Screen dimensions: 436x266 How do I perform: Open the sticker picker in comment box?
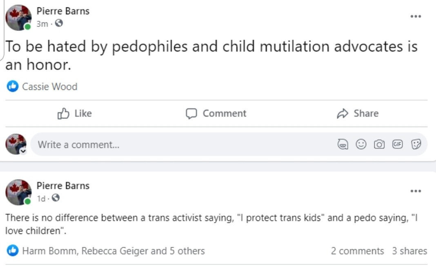coord(416,144)
